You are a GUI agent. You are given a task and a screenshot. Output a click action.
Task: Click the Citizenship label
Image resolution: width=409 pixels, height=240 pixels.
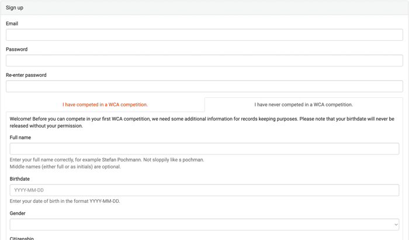[x=22, y=238]
